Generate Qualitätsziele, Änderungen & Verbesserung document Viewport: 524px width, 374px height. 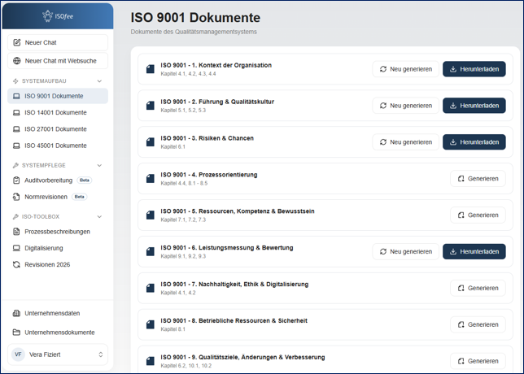478,361
